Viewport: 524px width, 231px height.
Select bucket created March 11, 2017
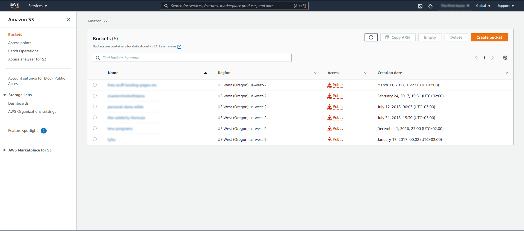pos(95,85)
